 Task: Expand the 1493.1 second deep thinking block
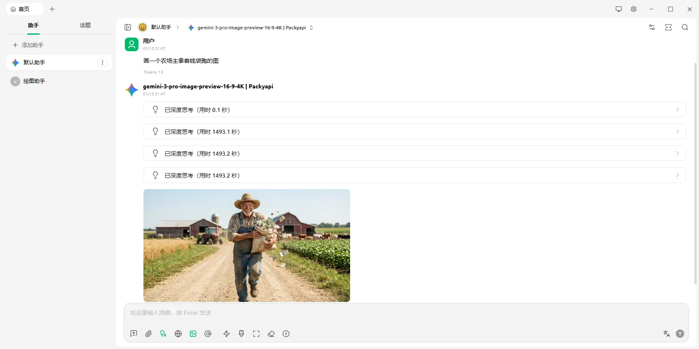(414, 132)
